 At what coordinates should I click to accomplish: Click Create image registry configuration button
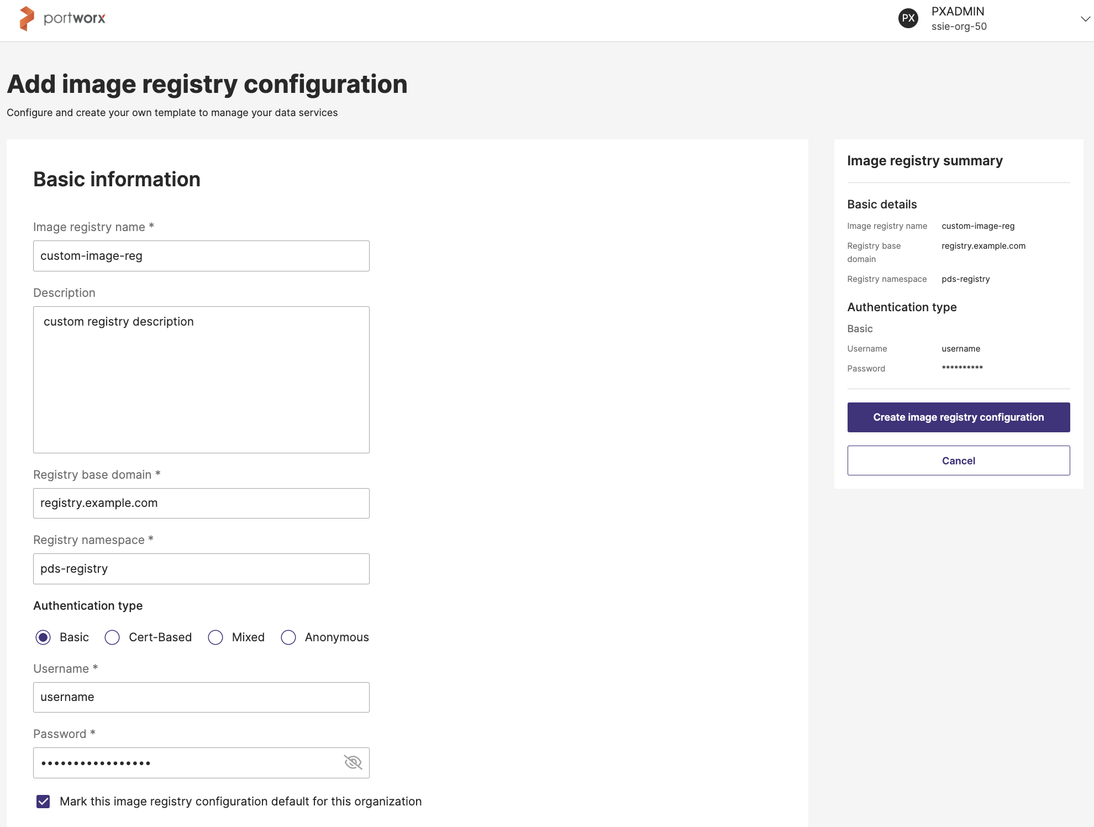(x=958, y=417)
